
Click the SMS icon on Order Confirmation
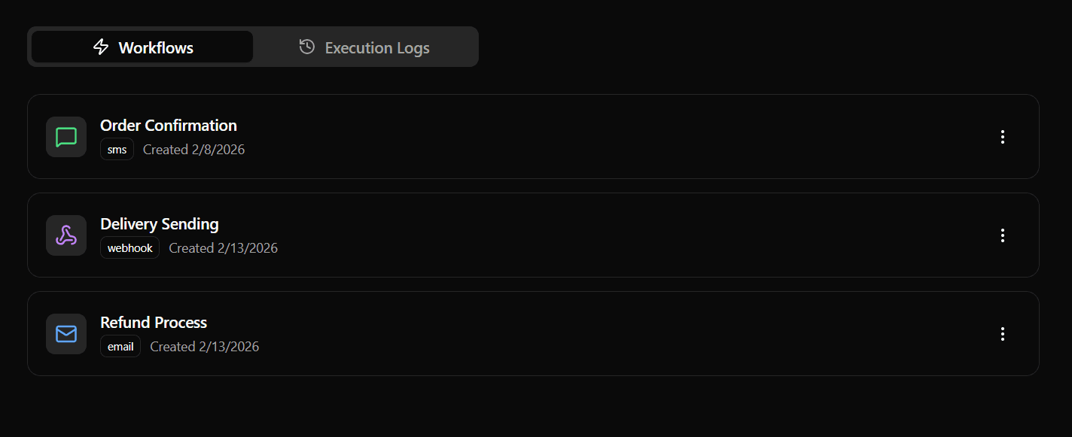65,137
